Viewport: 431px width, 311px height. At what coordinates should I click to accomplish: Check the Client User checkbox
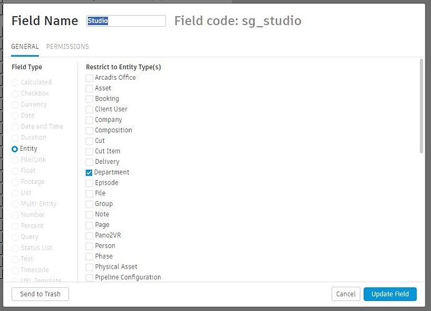click(x=89, y=110)
